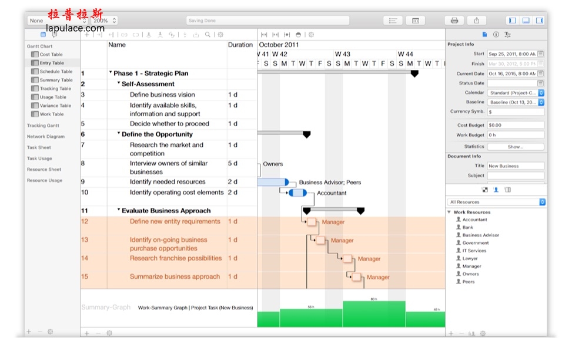Open the Calendar Standard dropdown
572x361 pixels.
[x=516, y=93]
